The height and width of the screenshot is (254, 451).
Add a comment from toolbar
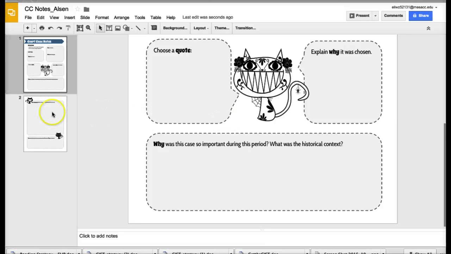pyautogui.click(x=154, y=28)
